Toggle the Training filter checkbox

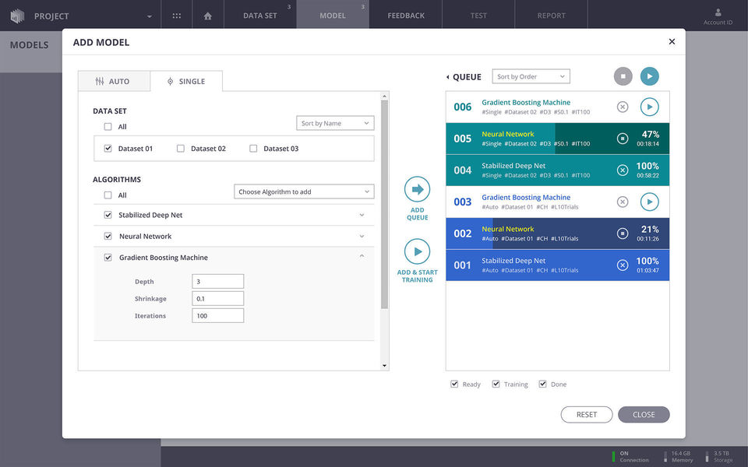click(x=496, y=384)
